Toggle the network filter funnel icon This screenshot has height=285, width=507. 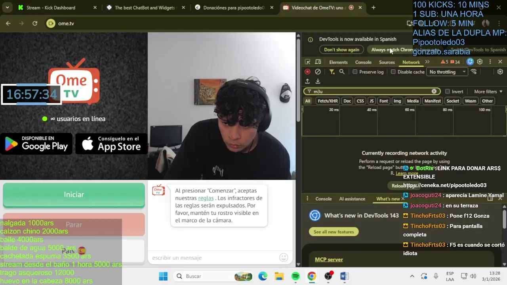click(332, 72)
